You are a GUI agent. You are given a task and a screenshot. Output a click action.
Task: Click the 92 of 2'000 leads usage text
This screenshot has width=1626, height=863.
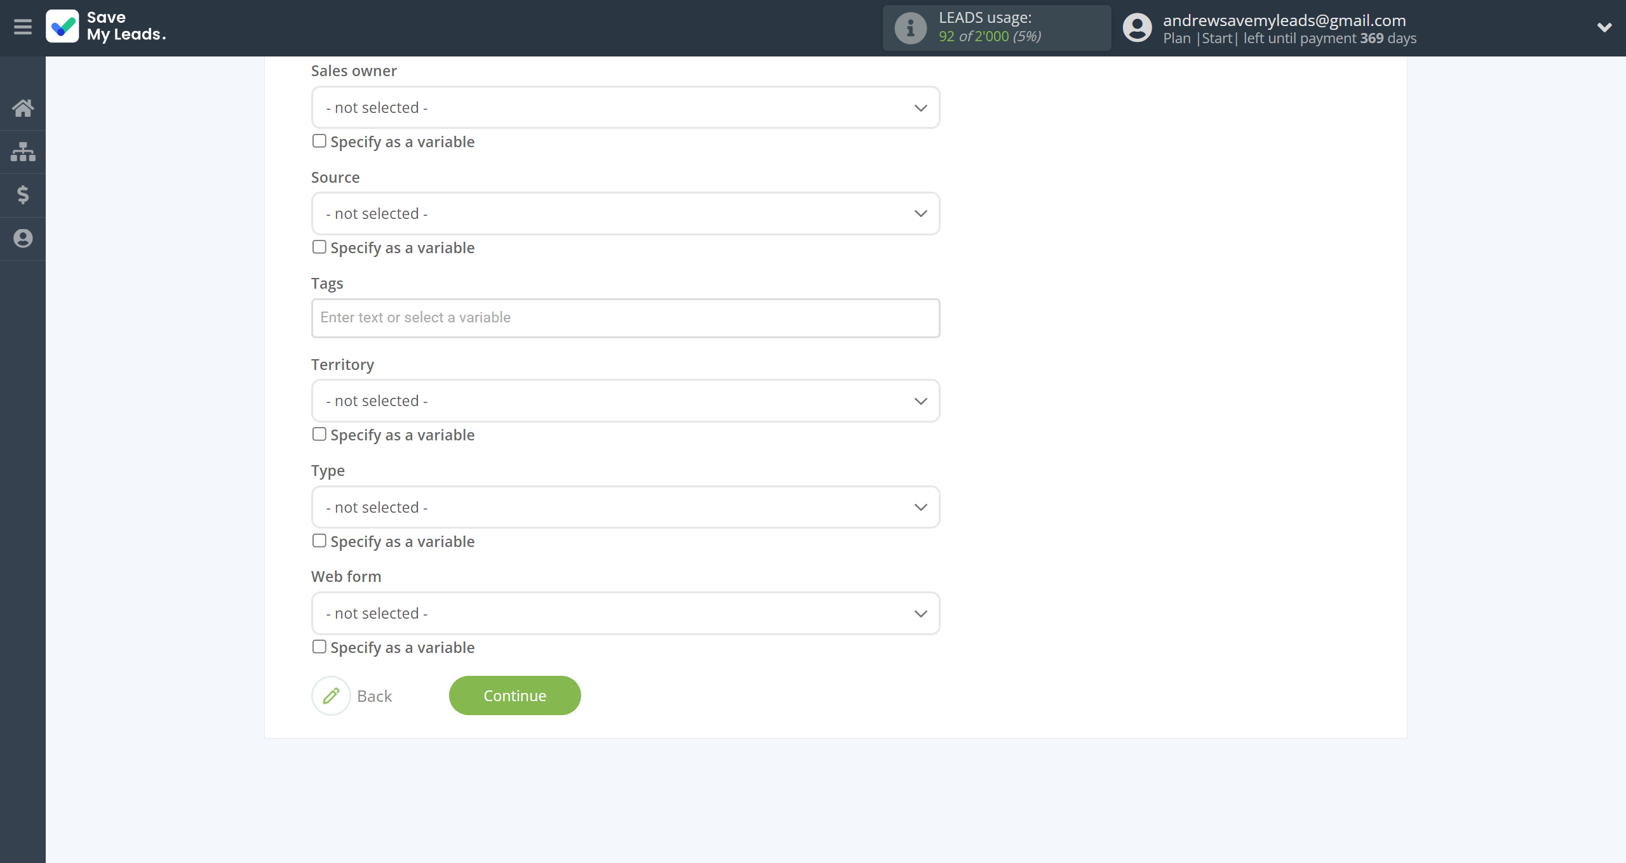click(x=990, y=36)
